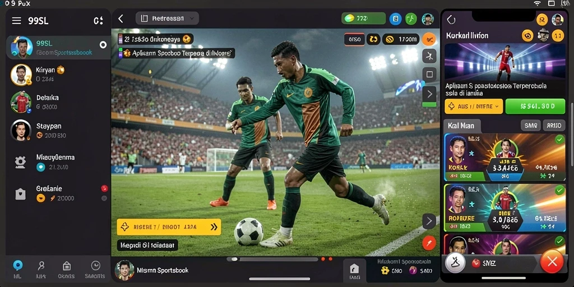
Task: Click the blue circular icon in the top bar
Action: (395, 18)
